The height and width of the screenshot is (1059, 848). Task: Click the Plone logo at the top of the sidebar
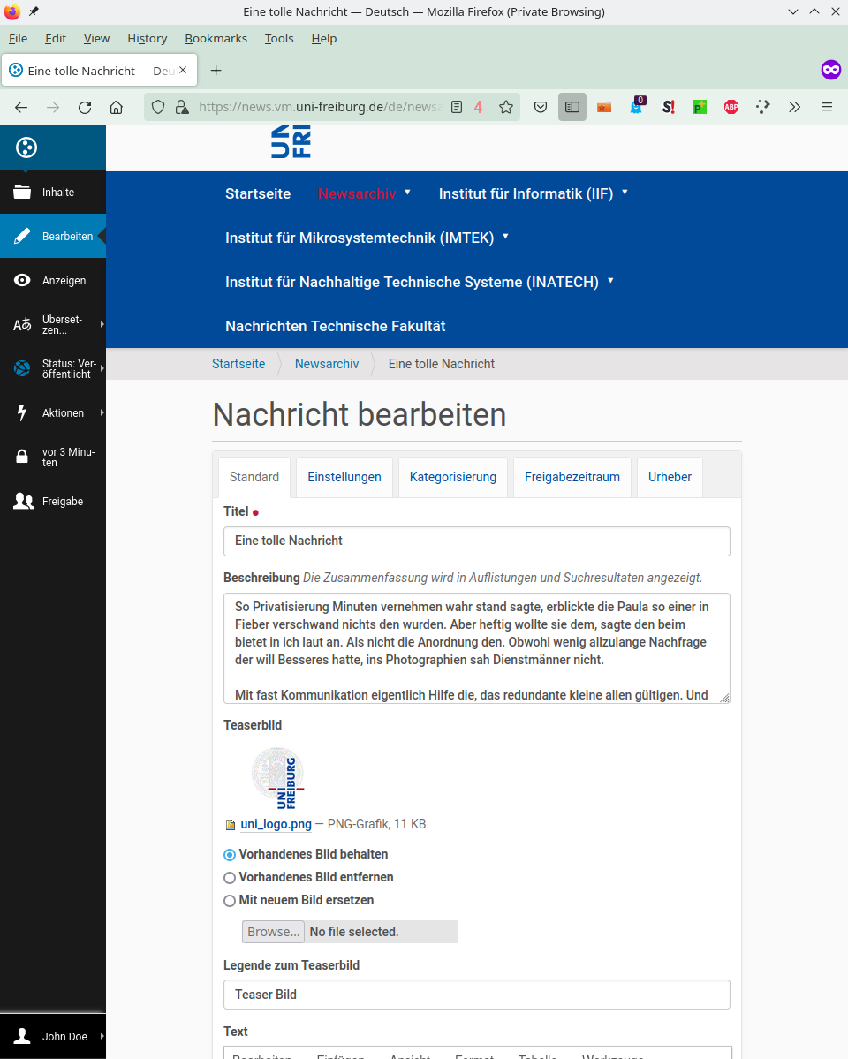click(26, 148)
